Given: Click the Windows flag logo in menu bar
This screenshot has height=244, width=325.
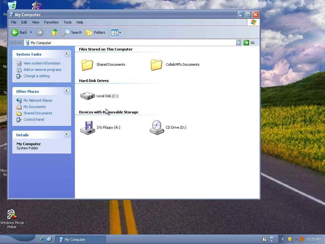Looking at the screenshot, I should click(253, 22).
